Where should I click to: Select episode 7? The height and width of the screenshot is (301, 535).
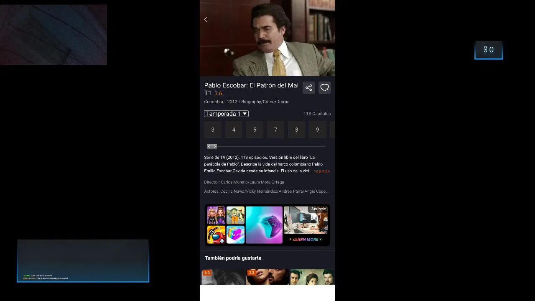pos(275,130)
